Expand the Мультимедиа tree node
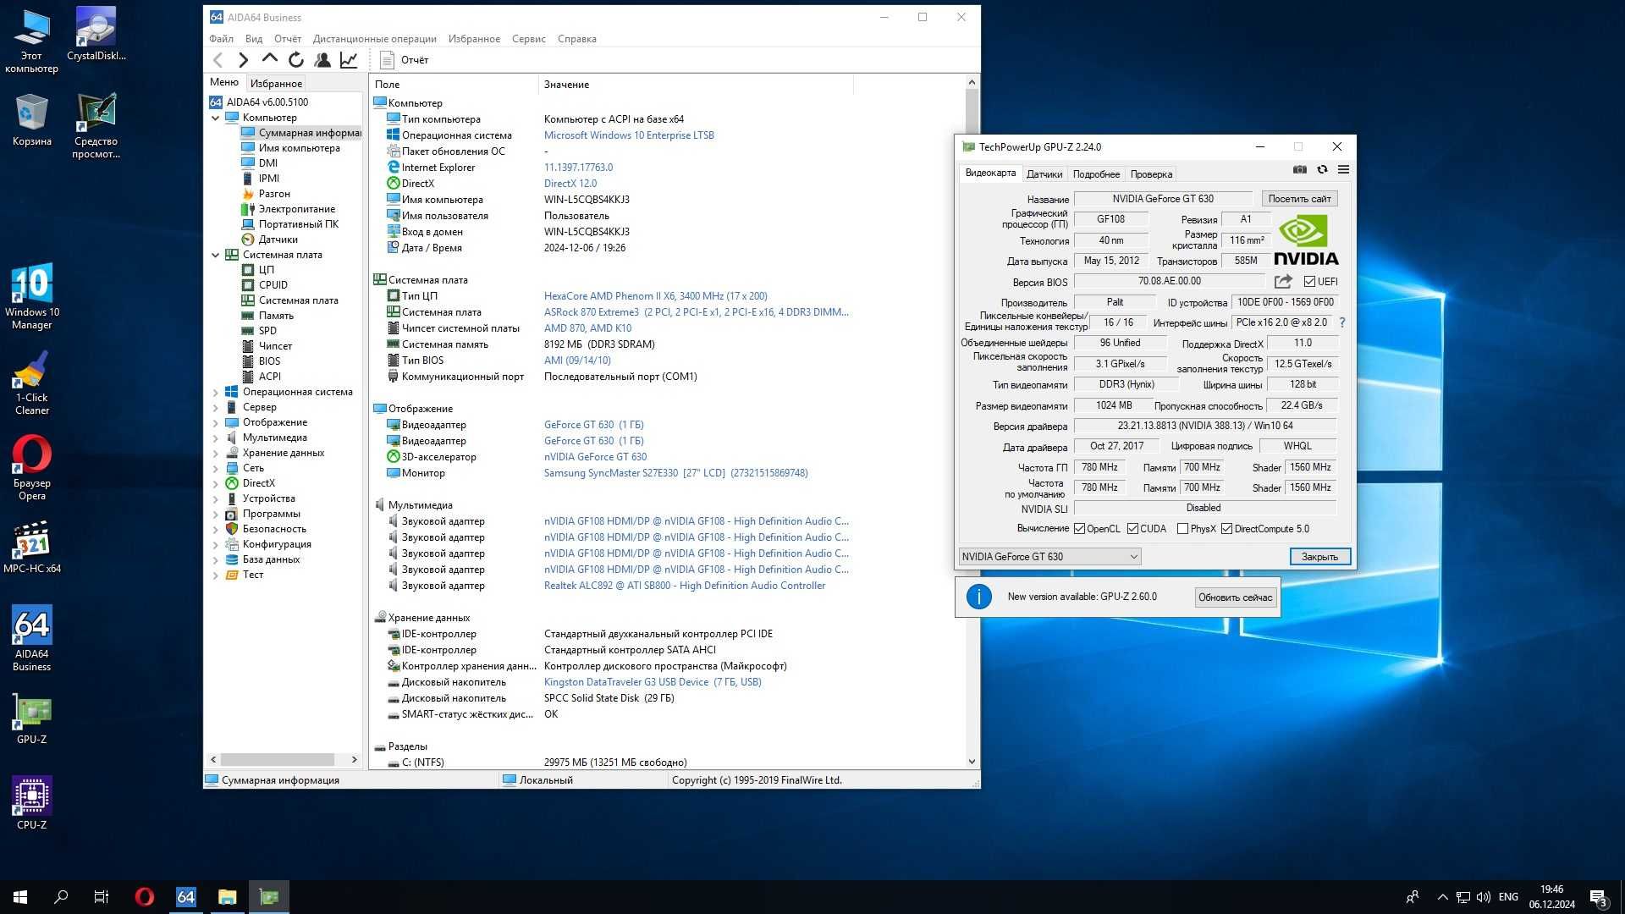 (216, 438)
